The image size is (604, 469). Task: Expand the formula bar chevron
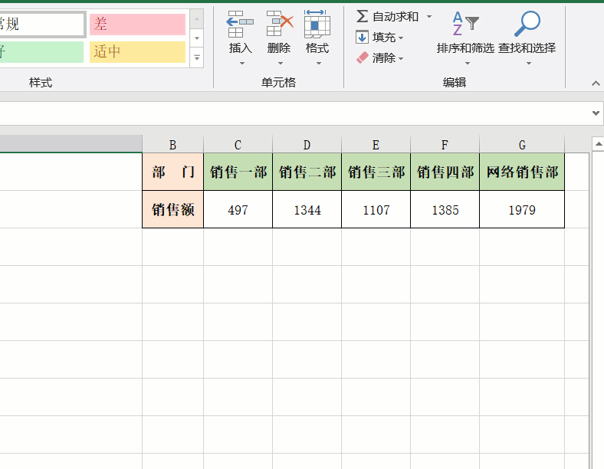pos(596,113)
